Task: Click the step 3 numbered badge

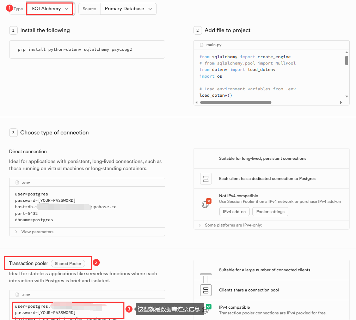Action: pos(13,133)
